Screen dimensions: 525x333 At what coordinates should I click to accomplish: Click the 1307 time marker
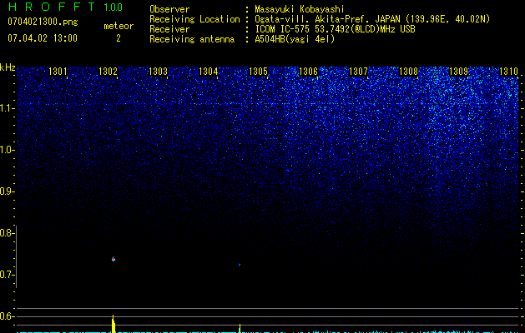[358, 72]
